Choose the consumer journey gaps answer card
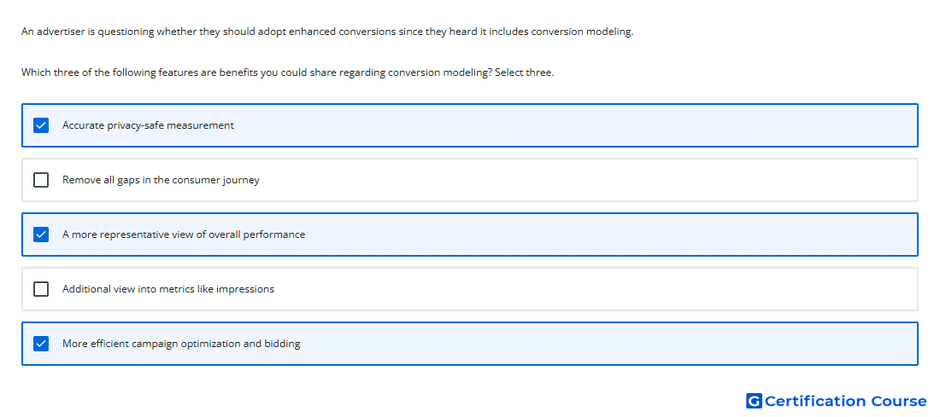 coord(470,180)
